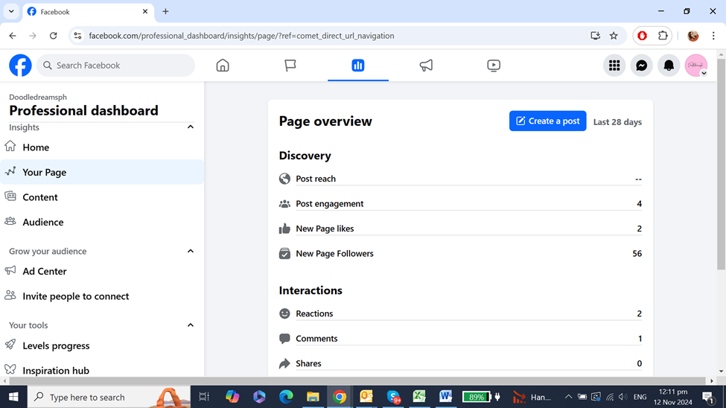726x408 pixels.
Task: Open the Video play icon in top bar
Action: click(494, 66)
